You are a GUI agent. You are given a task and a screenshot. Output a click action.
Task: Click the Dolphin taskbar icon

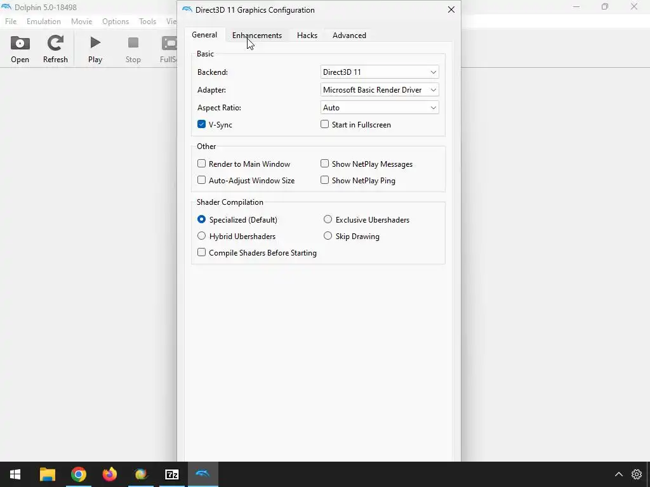point(203,474)
